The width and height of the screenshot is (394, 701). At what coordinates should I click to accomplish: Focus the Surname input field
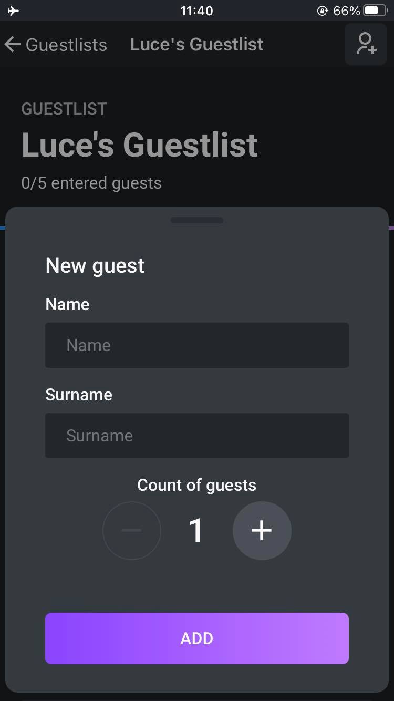[197, 436]
